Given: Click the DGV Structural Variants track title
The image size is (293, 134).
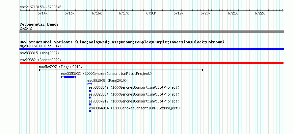Looking at the screenshot, I should (122, 42).
